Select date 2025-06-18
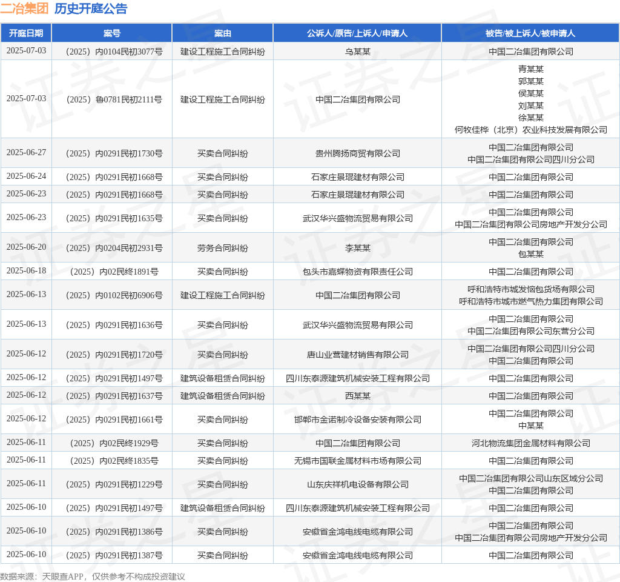Image resolution: width=620 pixels, height=582 pixels. [26, 271]
